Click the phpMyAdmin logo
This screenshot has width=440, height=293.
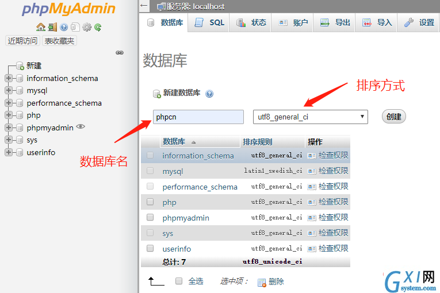(x=69, y=9)
